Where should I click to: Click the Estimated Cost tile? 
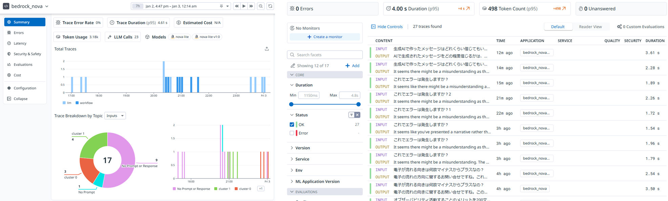(x=198, y=23)
